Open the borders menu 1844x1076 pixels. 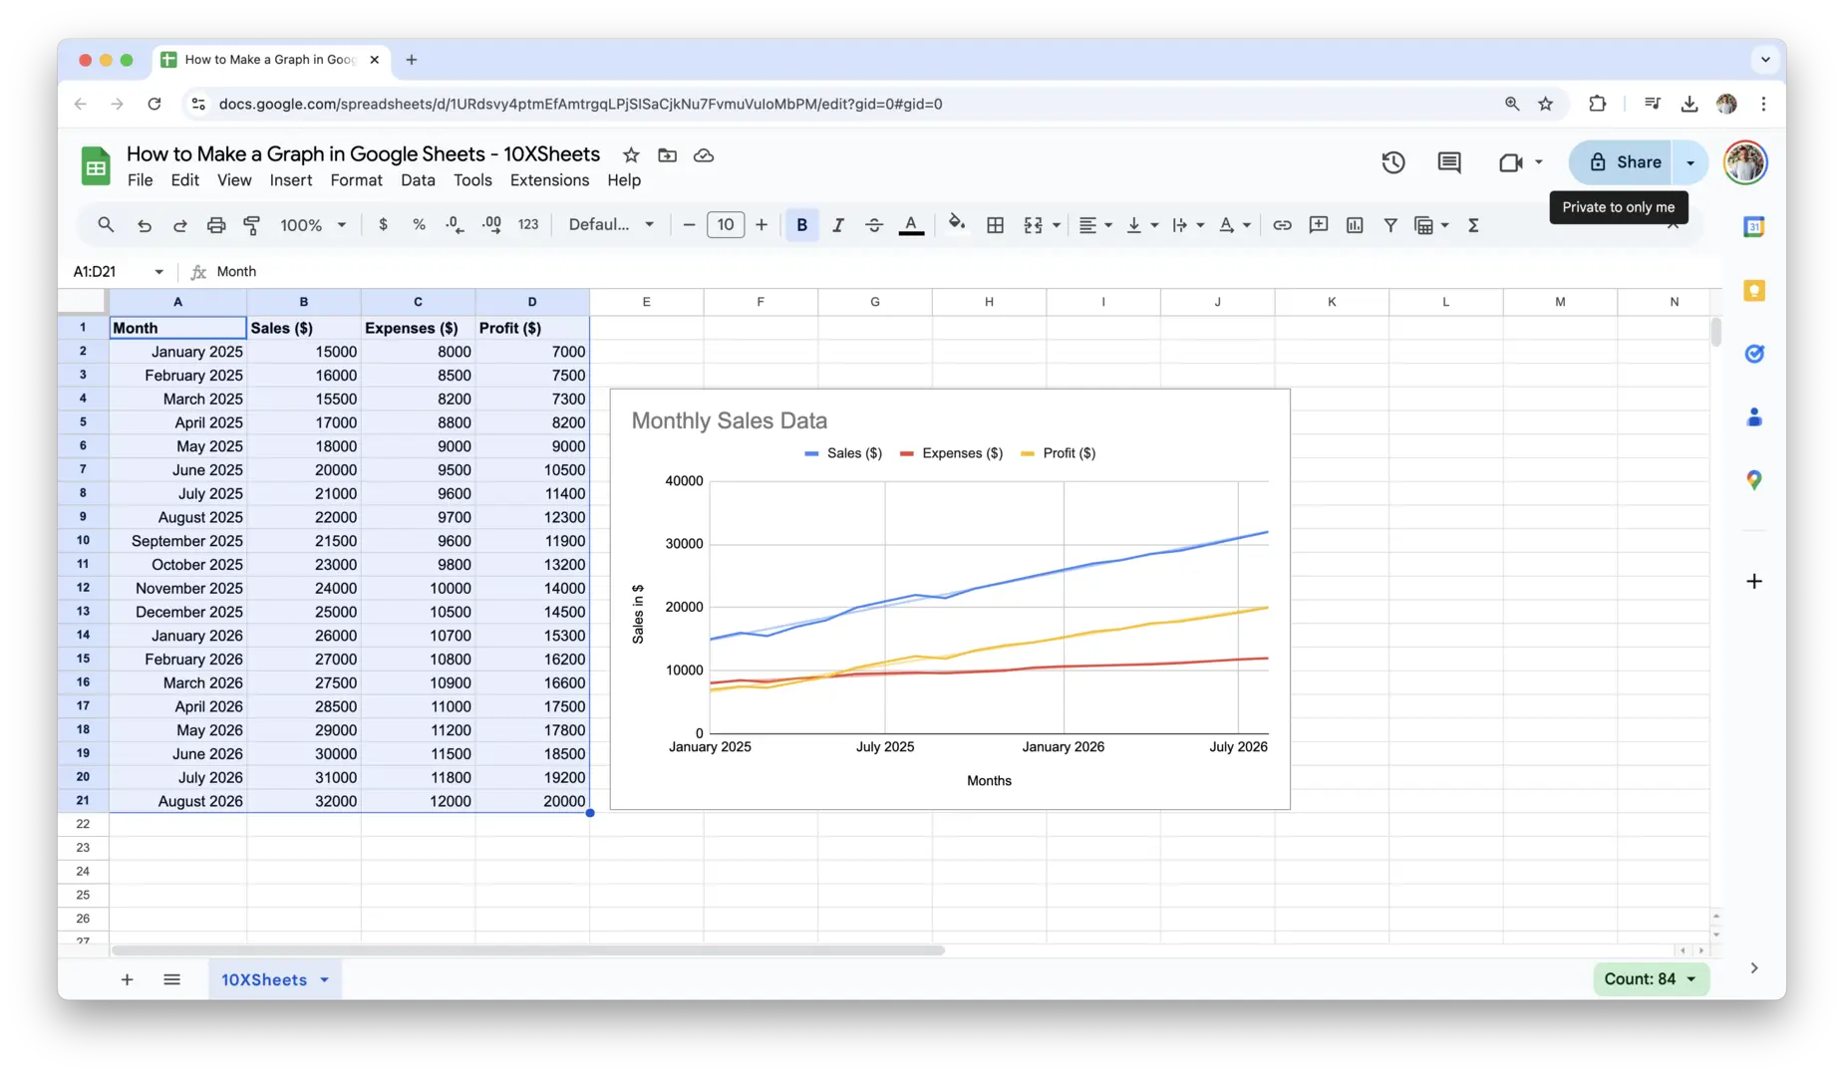pyautogui.click(x=995, y=225)
